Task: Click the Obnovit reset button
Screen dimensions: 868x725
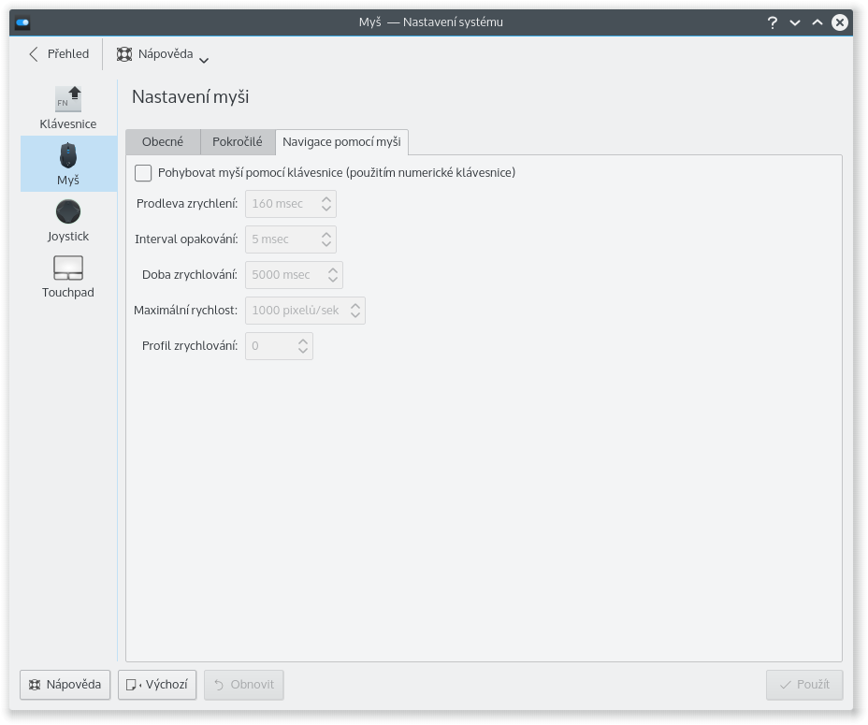Action: [244, 685]
